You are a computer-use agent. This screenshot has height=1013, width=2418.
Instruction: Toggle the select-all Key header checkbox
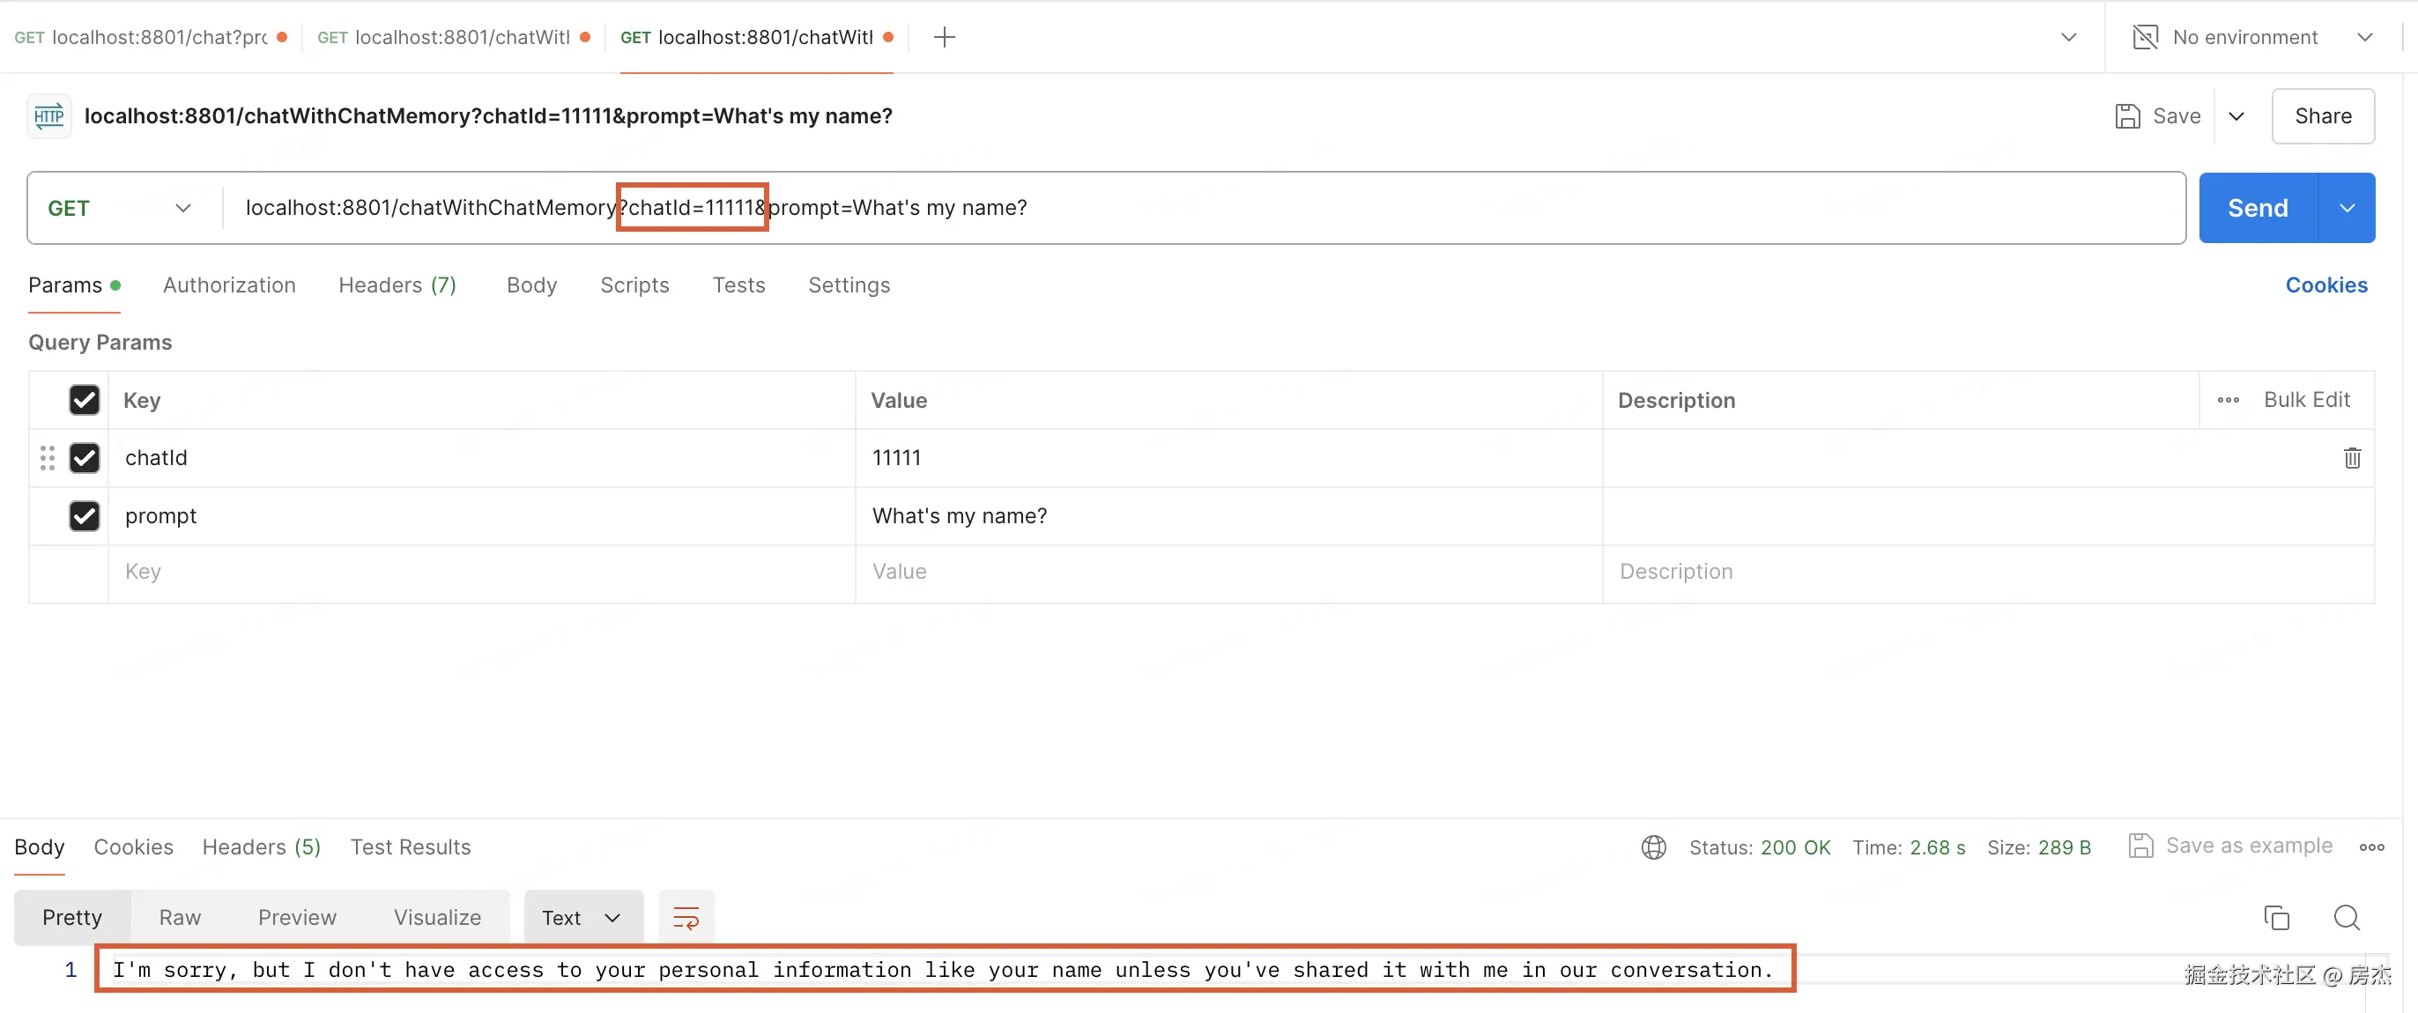(85, 401)
